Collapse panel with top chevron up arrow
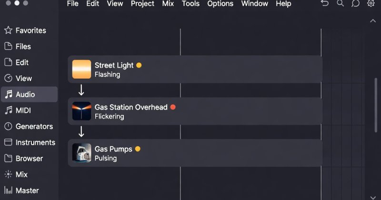 pyautogui.click(x=373, y=21)
